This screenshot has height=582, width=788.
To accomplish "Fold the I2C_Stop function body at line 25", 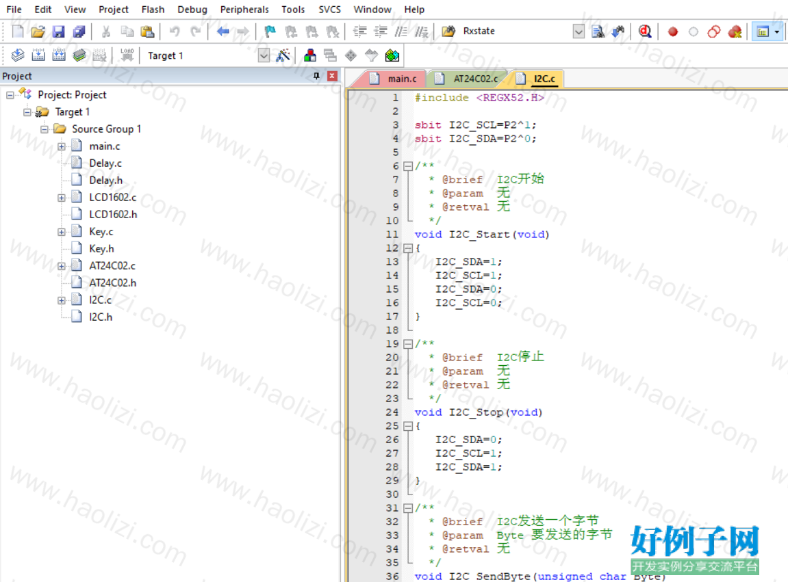I will 408,426.
